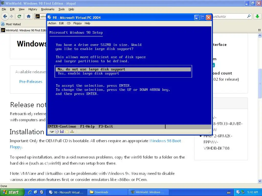
Task: Click the page scrollbar up arrow
Action: coord(260,35)
